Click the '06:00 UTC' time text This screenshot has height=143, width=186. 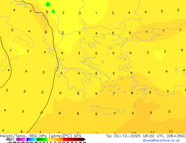pos(154,136)
